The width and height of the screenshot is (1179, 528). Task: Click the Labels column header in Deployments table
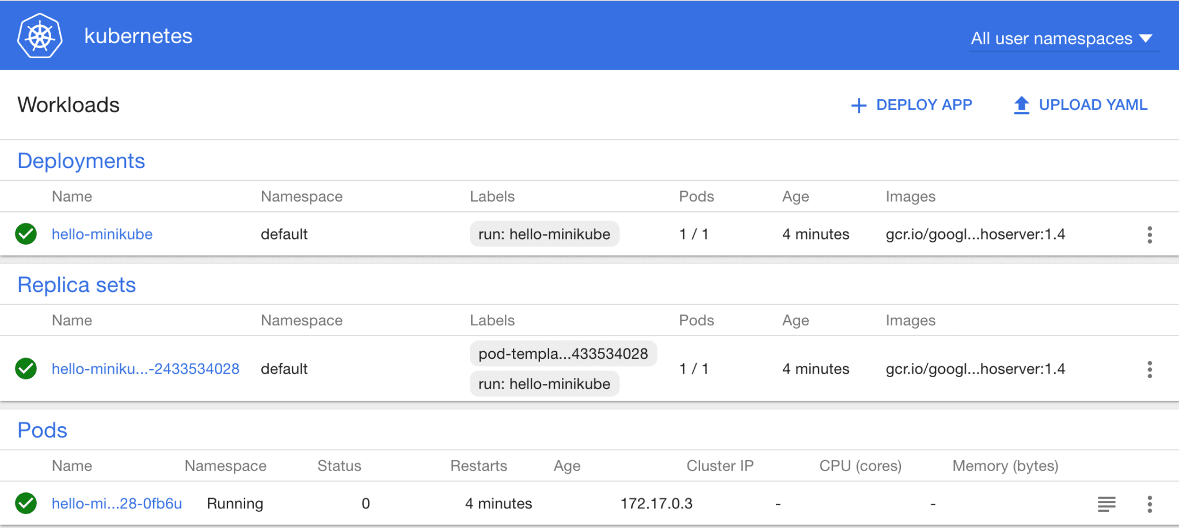coord(492,196)
